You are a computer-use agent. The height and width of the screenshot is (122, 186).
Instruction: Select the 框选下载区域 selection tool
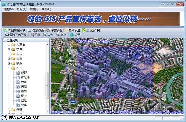click(x=16, y=35)
